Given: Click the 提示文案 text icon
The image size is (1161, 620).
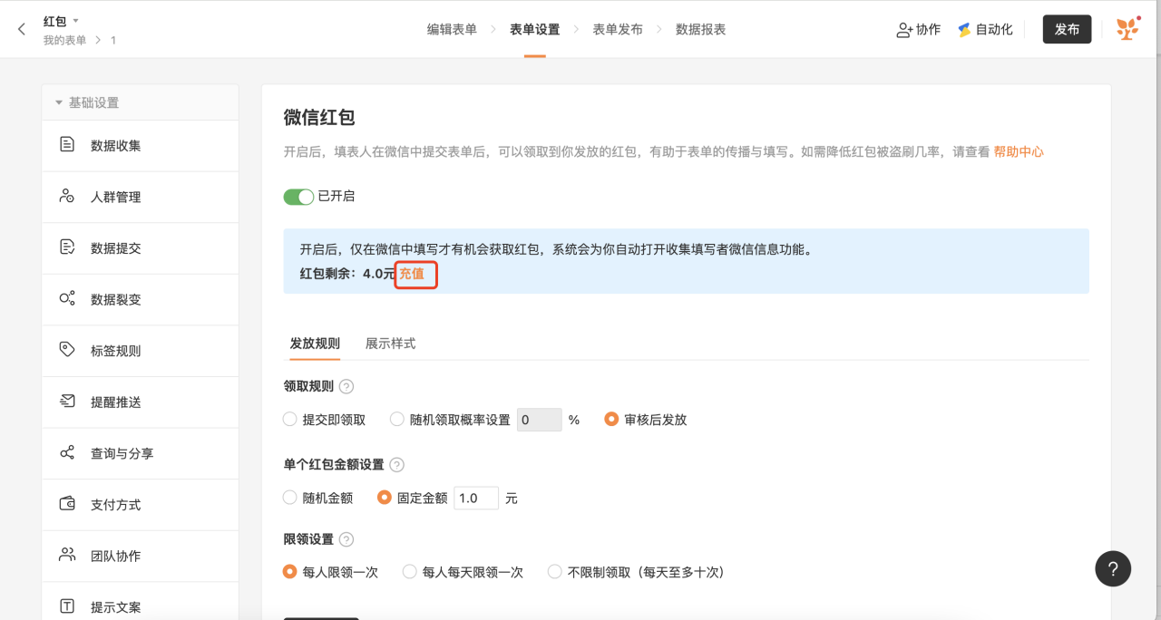Looking at the screenshot, I should pyautogui.click(x=67, y=605).
